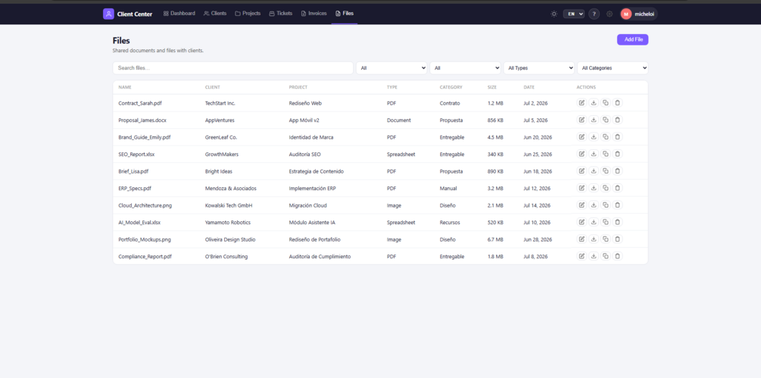Image resolution: width=761 pixels, height=378 pixels.
Task: Click the Recursos category cell
Action: pos(450,222)
